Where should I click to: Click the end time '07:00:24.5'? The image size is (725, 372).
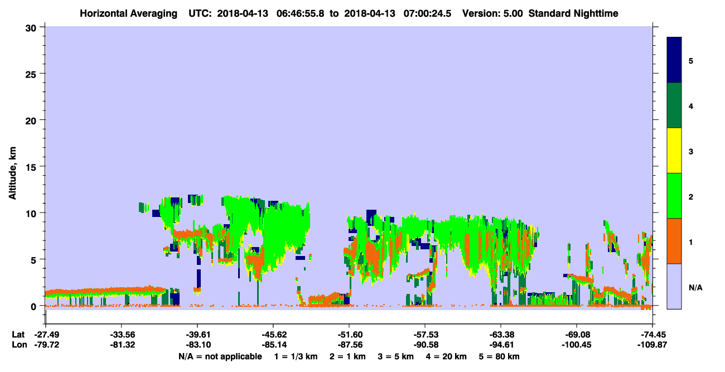click(x=427, y=13)
